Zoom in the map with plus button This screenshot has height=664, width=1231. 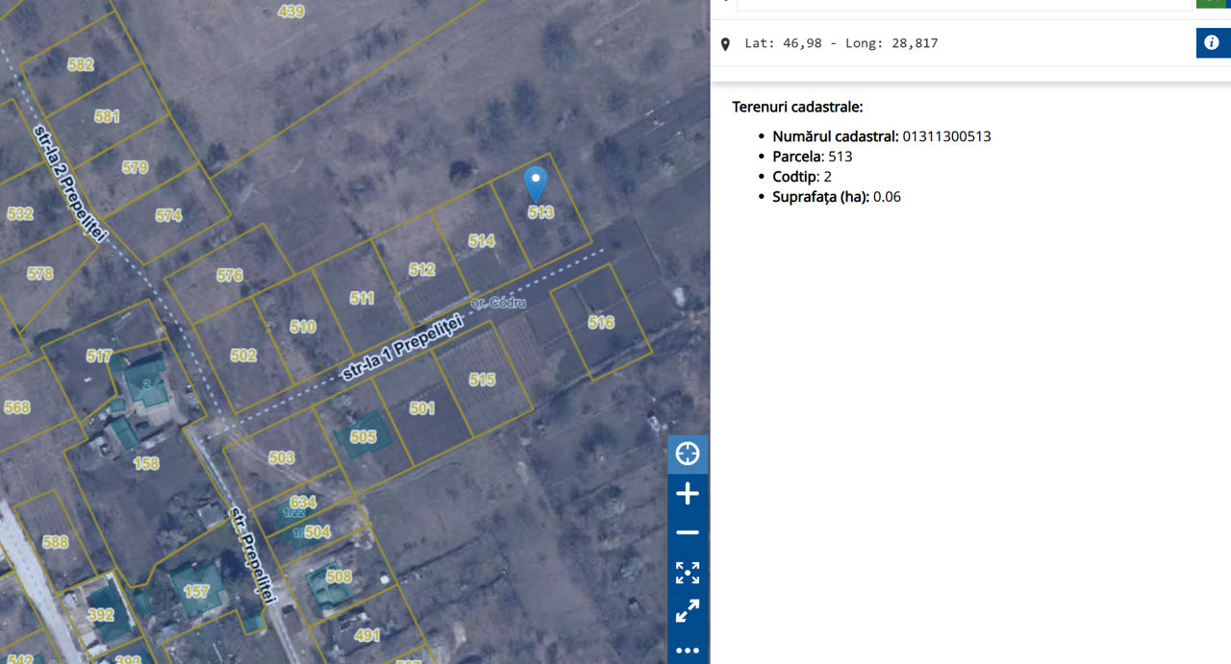click(688, 494)
